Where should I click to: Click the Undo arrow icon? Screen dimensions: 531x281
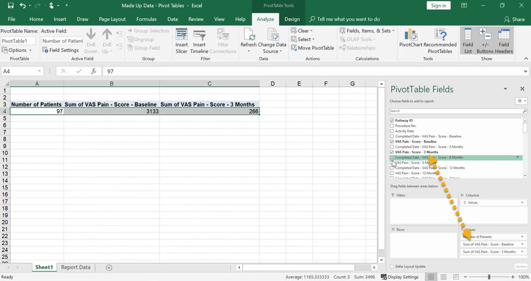tap(22, 6)
